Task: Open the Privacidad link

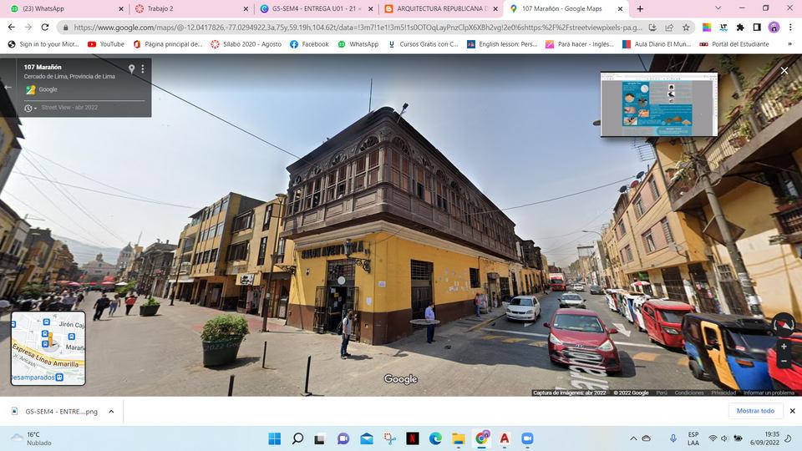Action: [x=723, y=393]
